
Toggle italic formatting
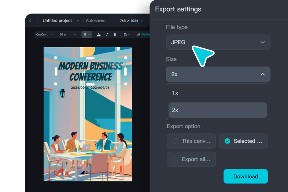107,34
